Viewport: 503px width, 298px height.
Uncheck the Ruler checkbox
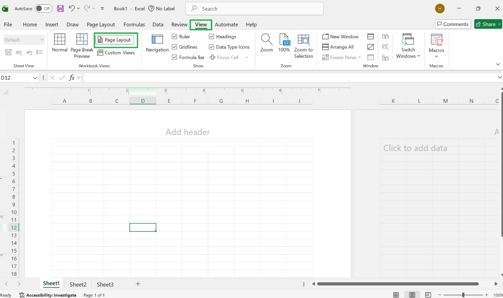[174, 36]
